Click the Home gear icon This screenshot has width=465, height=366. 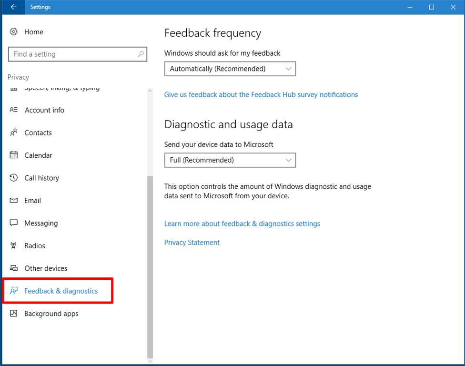pos(14,32)
